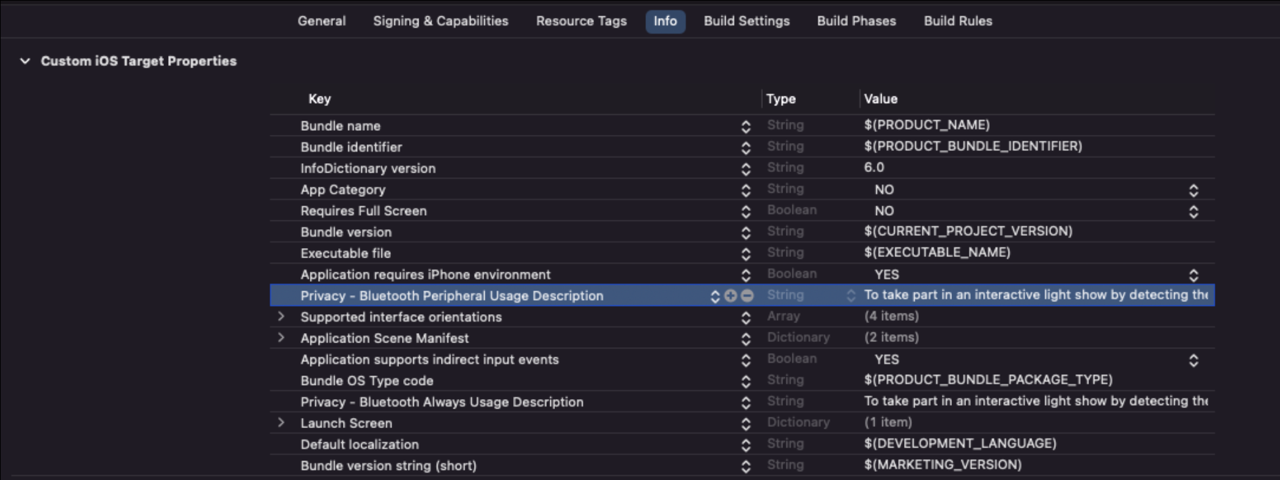The height and width of the screenshot is (480, 1280).
Task: Select Privacy - Bluetooth Always Usage Description key
Action: pyautogui.click(x=442, y=402)
